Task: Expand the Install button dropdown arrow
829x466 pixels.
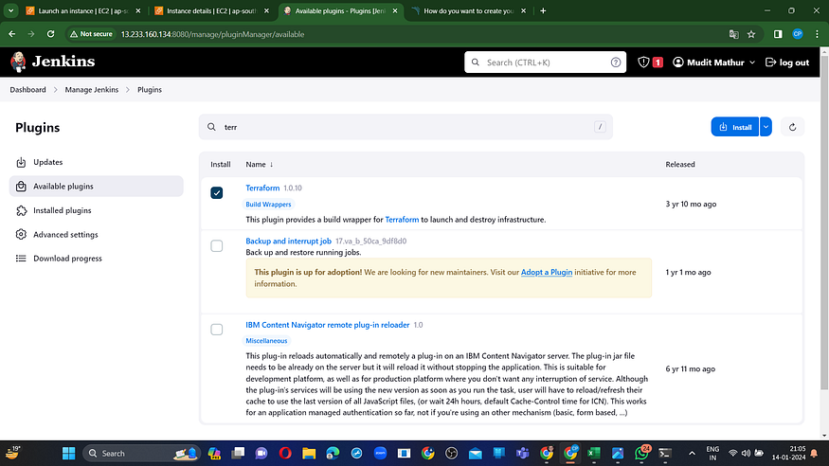Action: point(766,127)
